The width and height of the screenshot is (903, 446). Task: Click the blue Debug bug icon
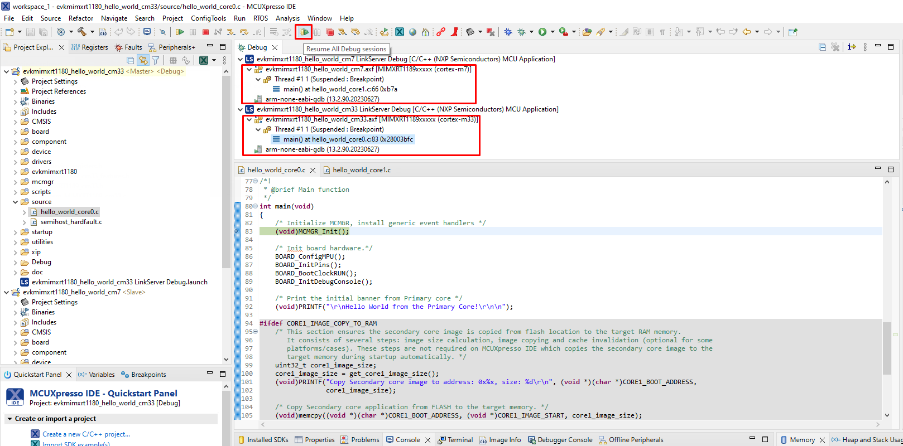point(508,32)
